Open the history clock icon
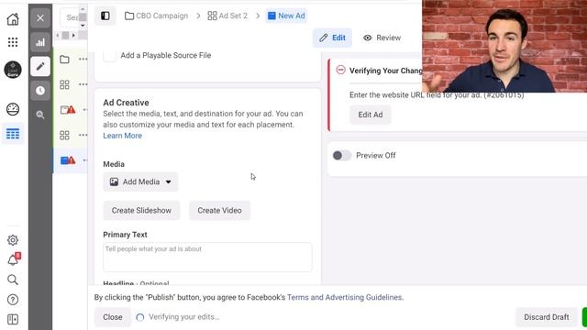587x330 pixels. coord(40,91)
